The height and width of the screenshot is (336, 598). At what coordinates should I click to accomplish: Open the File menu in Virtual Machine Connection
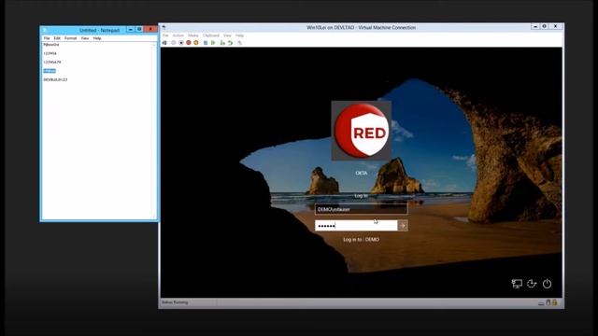(165, 35)
